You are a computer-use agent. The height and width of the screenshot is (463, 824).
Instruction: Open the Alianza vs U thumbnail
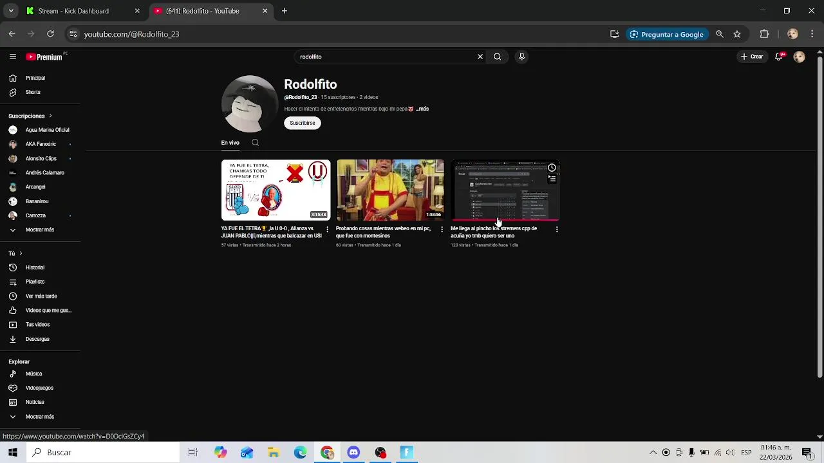tap(276, 190)
